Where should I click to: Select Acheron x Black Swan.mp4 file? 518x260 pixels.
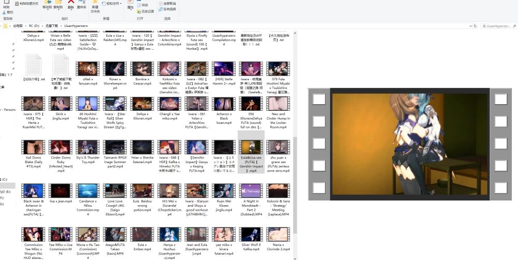pos(224,111)
